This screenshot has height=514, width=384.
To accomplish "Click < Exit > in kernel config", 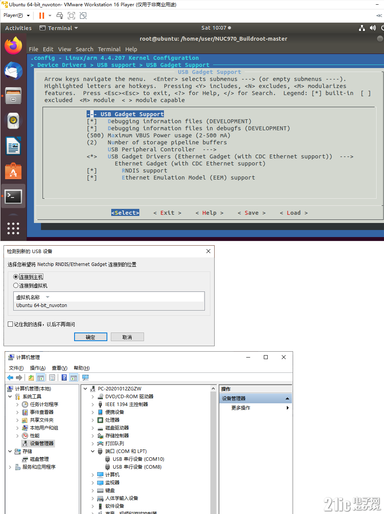I will click(167, 213).
